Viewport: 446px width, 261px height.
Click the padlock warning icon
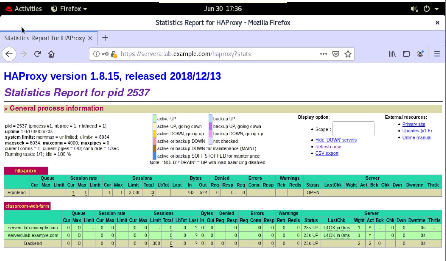tap(114, 54)
